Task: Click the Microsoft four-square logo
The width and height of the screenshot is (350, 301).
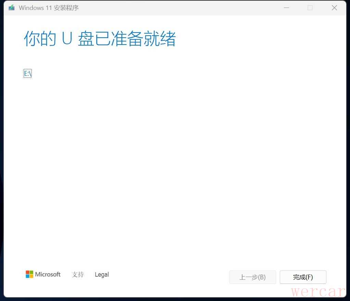Action: 29,274
